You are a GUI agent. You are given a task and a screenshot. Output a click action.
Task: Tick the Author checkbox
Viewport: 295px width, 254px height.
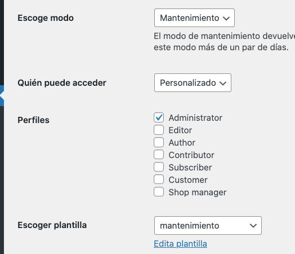pos(159,142)
